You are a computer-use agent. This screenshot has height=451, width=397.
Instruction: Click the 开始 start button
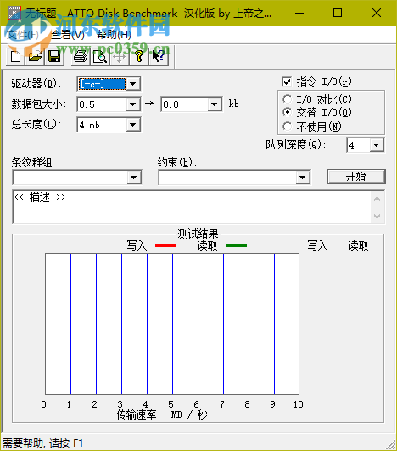(356, 177)
